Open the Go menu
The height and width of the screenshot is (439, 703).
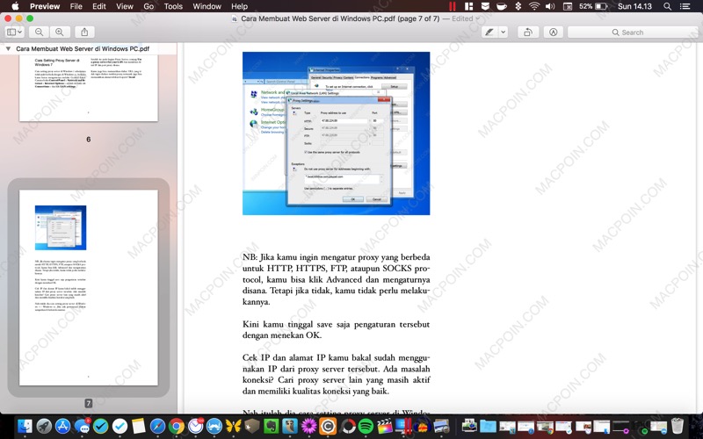pyautogui.click(x=149, y=6)
